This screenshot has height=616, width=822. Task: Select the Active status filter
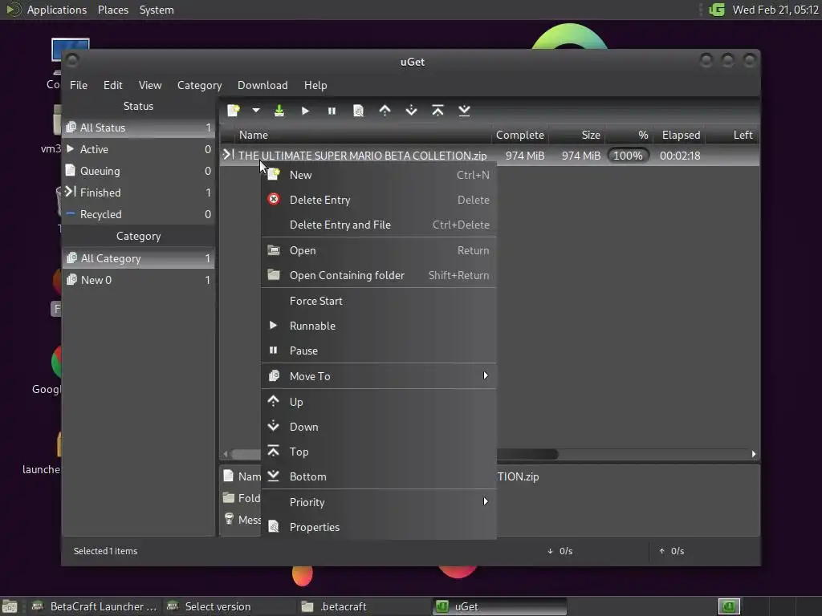click(138, 149)
